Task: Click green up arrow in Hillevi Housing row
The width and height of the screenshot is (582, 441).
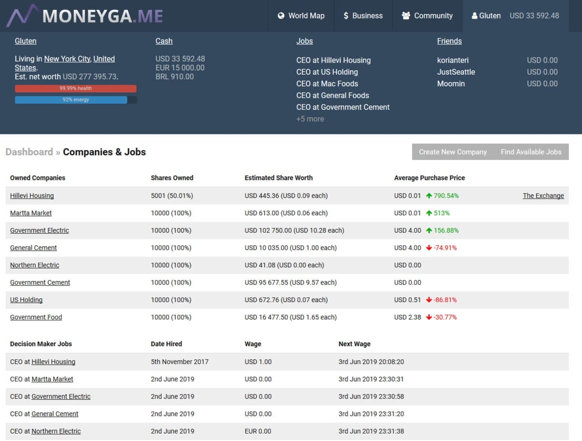Action: pos(429,196)
